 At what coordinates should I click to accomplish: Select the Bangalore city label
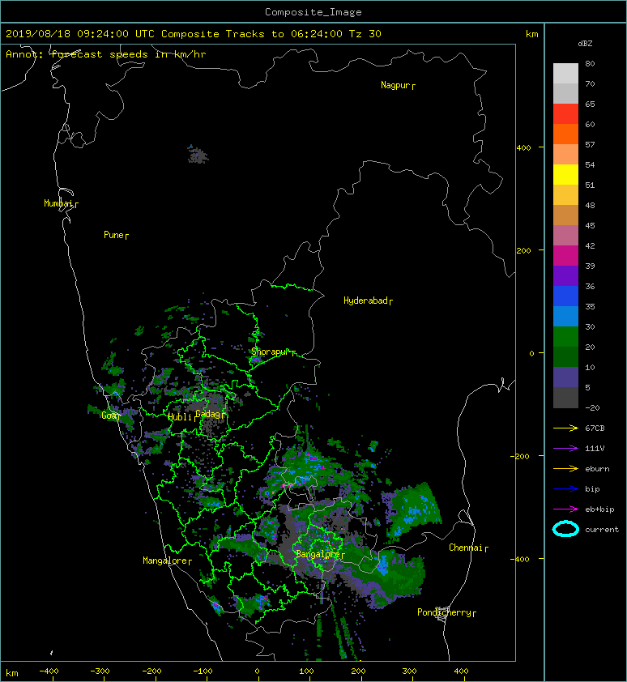320,555
